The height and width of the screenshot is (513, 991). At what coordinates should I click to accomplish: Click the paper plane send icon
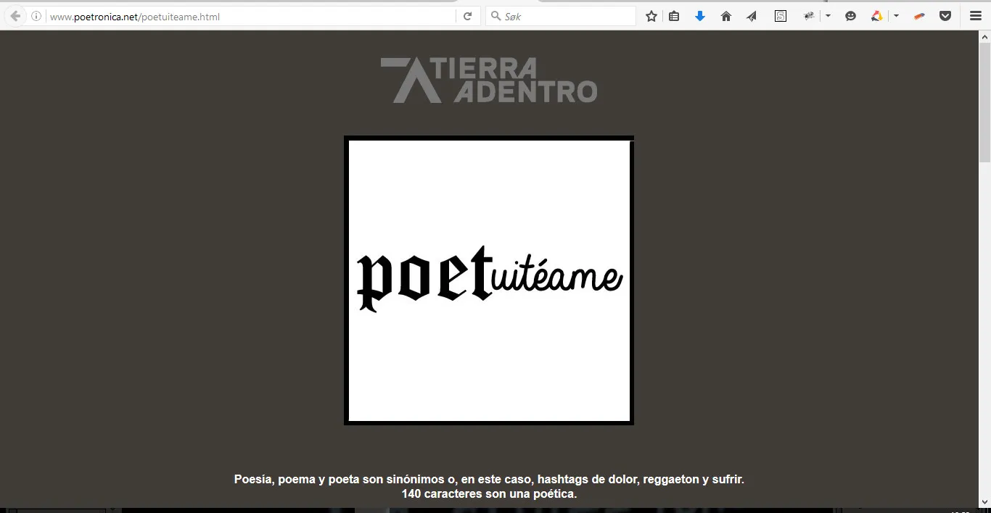(x=752, y=16)
